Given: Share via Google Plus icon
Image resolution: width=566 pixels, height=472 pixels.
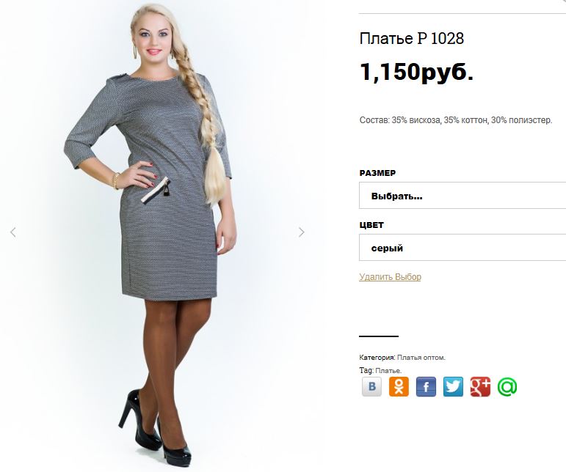Looking at the screenshot, I should click(x=480, y=386).
